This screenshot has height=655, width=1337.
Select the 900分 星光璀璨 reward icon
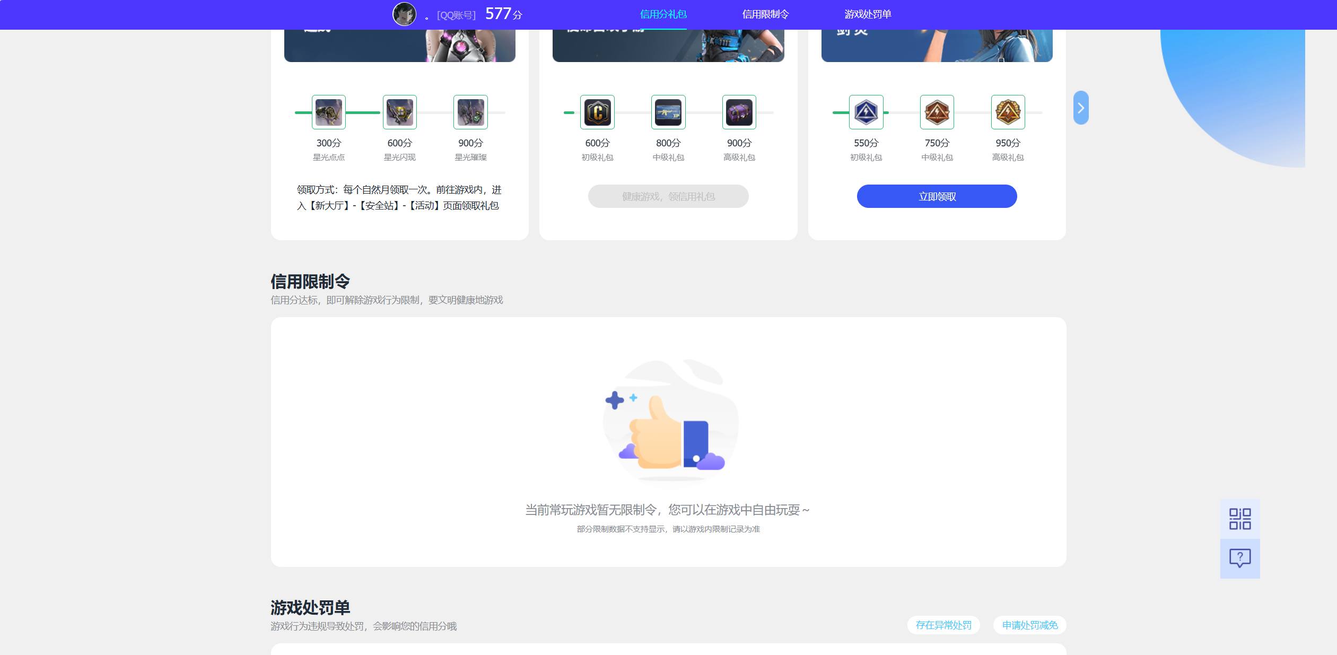coord(470,112)
